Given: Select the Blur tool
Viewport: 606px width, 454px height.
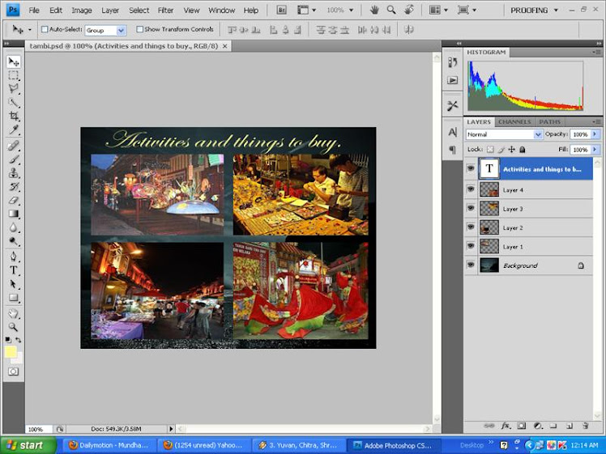Looking at the screenshot, I should 14,227.
